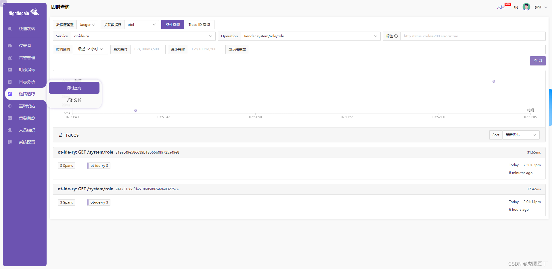Expand the 超管 user menu

(x=541, y=7)
